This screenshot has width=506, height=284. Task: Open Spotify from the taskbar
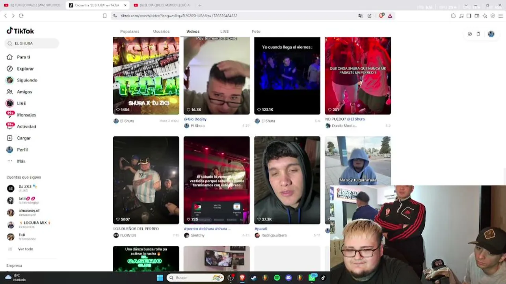pyautogui.click(x=277, y=278)
